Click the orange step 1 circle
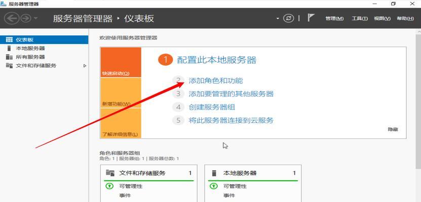Screen dimensions: 421x202 coord(165,60)
